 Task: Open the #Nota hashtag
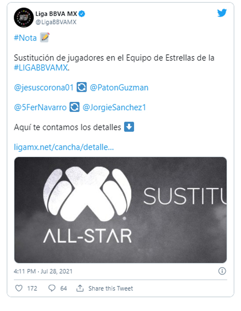click(x=25, y=38)
